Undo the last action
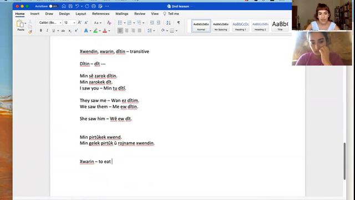Screen dimensions: 355x200 click(x=77, y=6)
